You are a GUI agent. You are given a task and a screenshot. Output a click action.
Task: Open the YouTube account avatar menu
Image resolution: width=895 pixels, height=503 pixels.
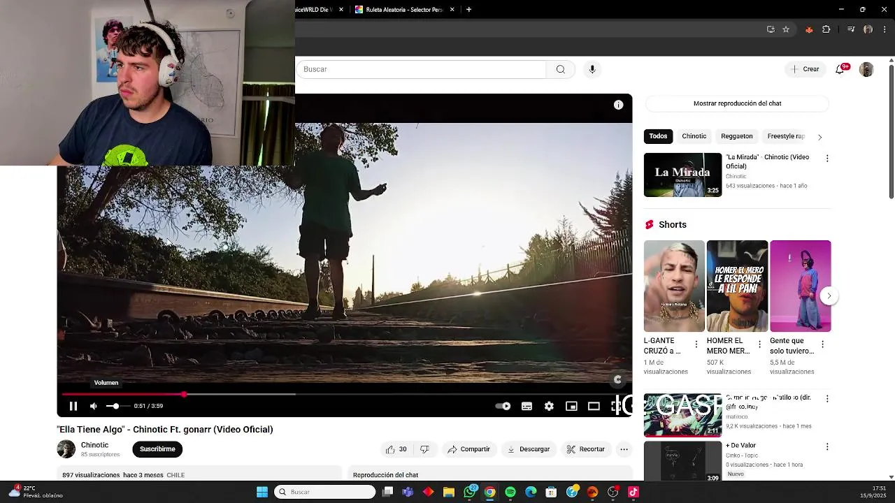(x=866, y=69)
